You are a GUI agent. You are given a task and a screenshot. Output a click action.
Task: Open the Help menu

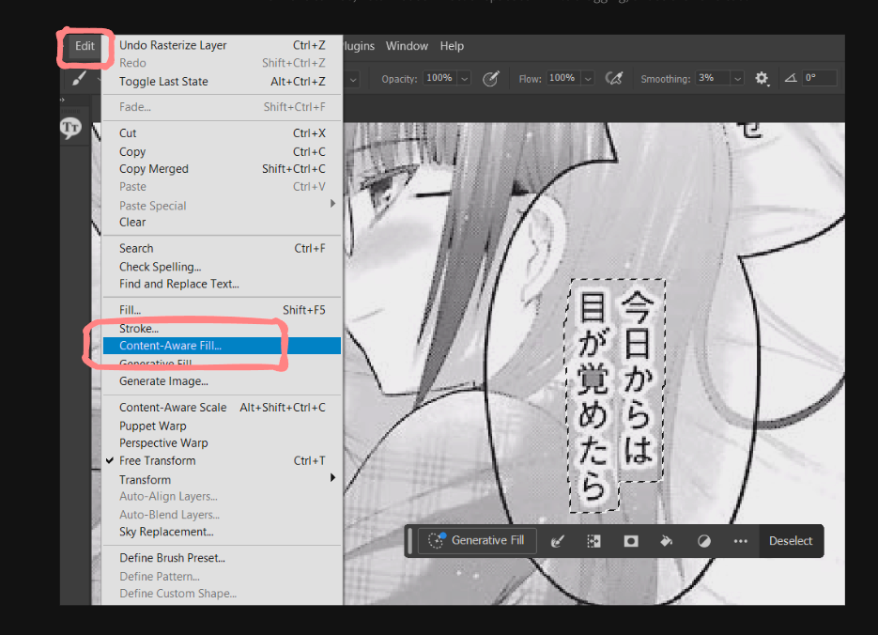coord(452,46)
